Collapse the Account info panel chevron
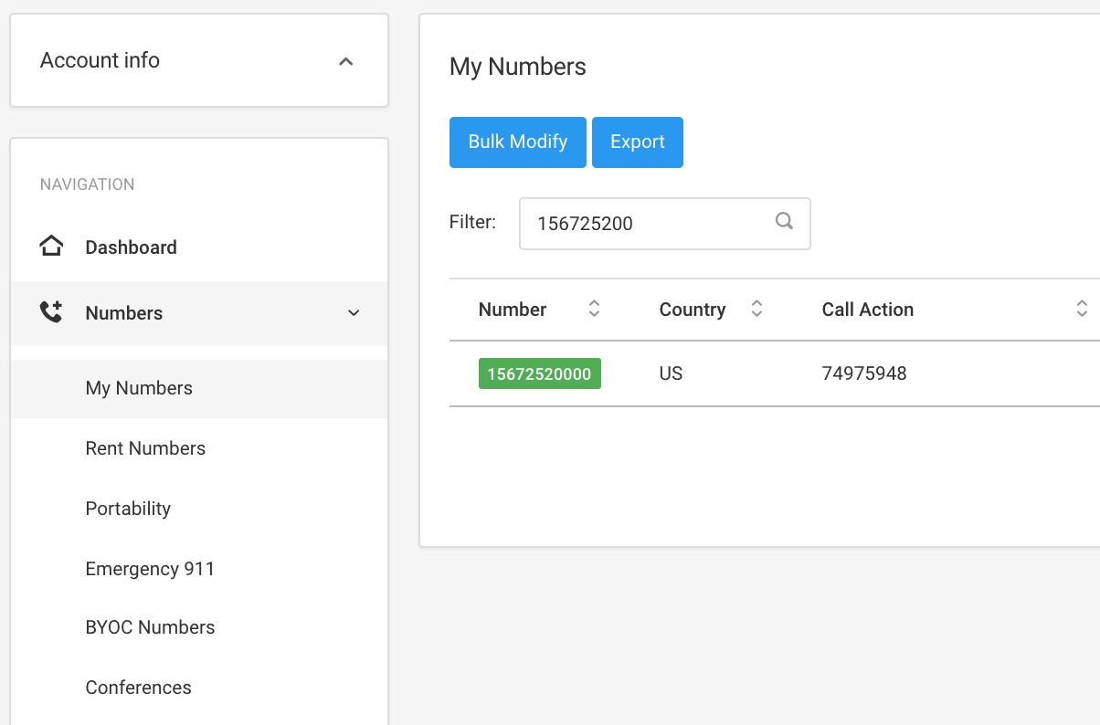 [345, 62]
